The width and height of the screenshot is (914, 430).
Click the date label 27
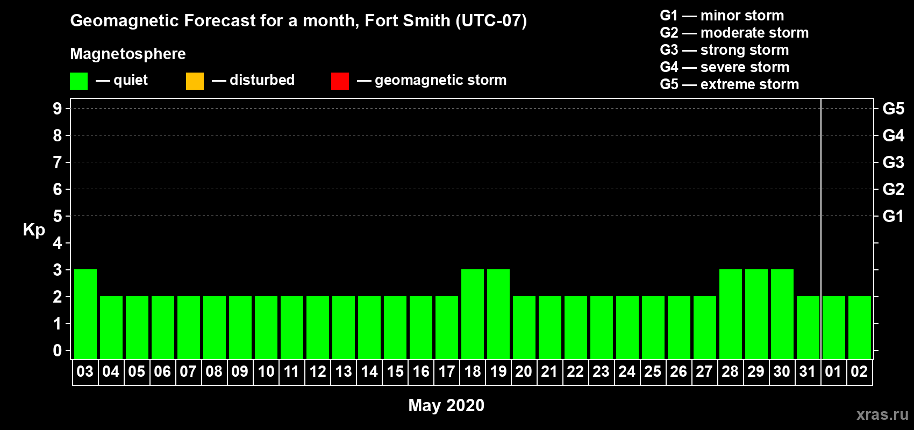coord(704,371)
